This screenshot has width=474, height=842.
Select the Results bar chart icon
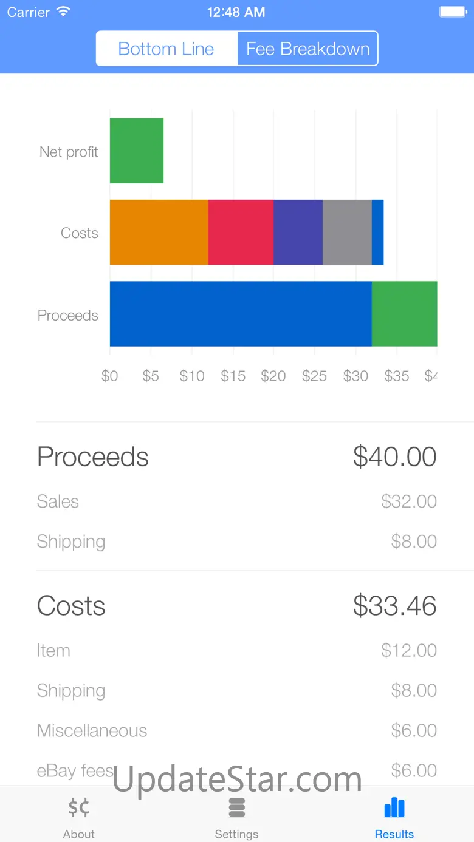tap(394, 808)
